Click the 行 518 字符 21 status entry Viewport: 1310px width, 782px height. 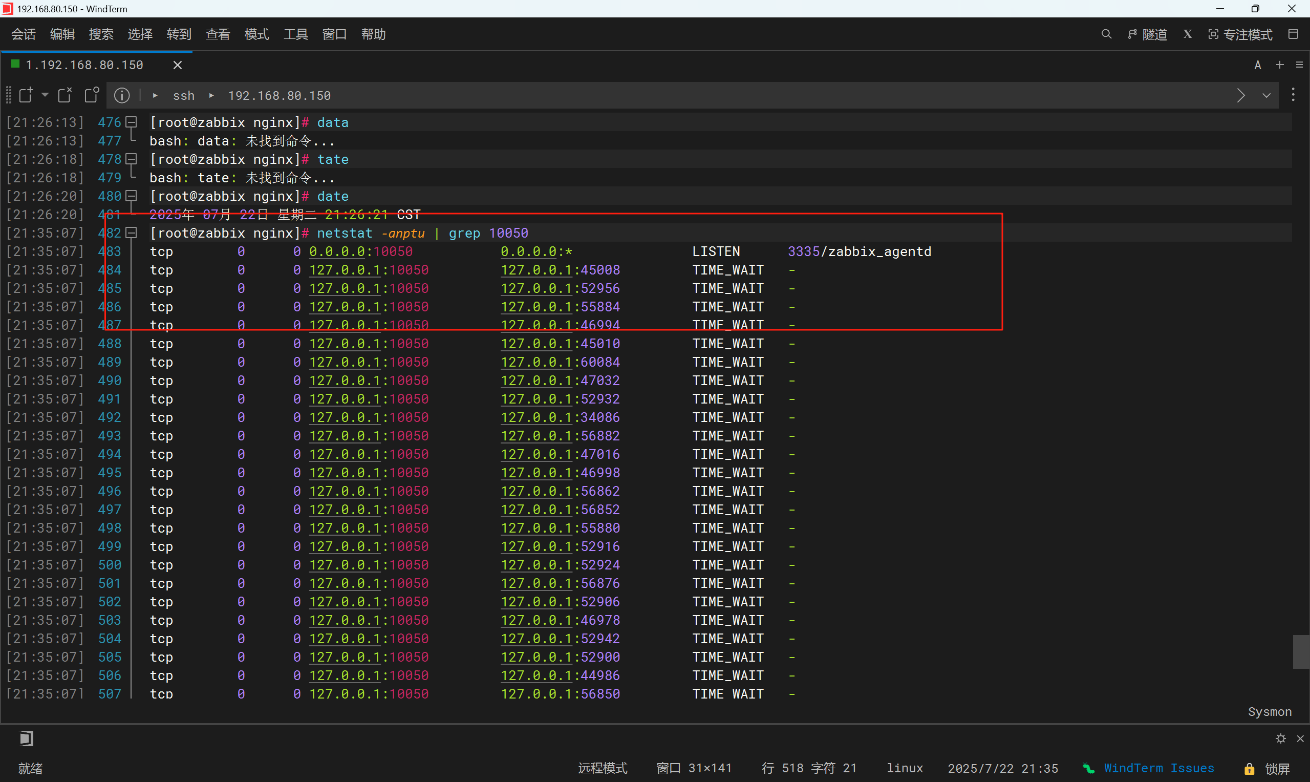809,768
